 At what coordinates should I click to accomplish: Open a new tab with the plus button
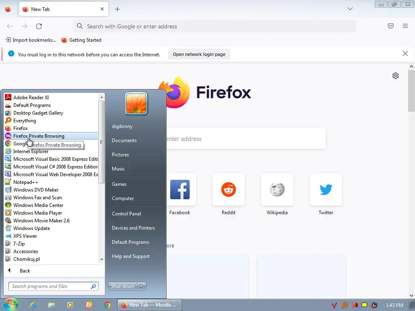tap(117, 9)
